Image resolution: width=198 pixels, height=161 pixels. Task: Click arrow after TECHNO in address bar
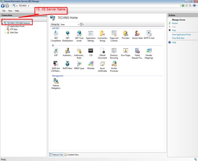29,6
